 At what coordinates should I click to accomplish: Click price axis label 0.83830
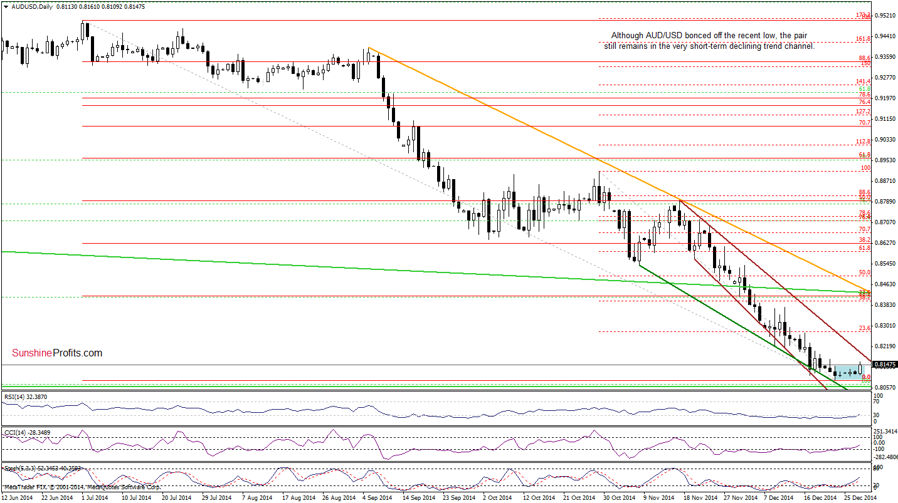pos(885,304)
